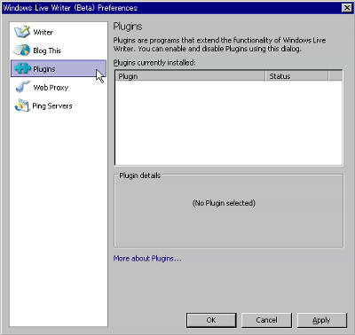Confirm preferences with the OK button
The width and height of the screenshot is (355, 335).
pos(211,320)
